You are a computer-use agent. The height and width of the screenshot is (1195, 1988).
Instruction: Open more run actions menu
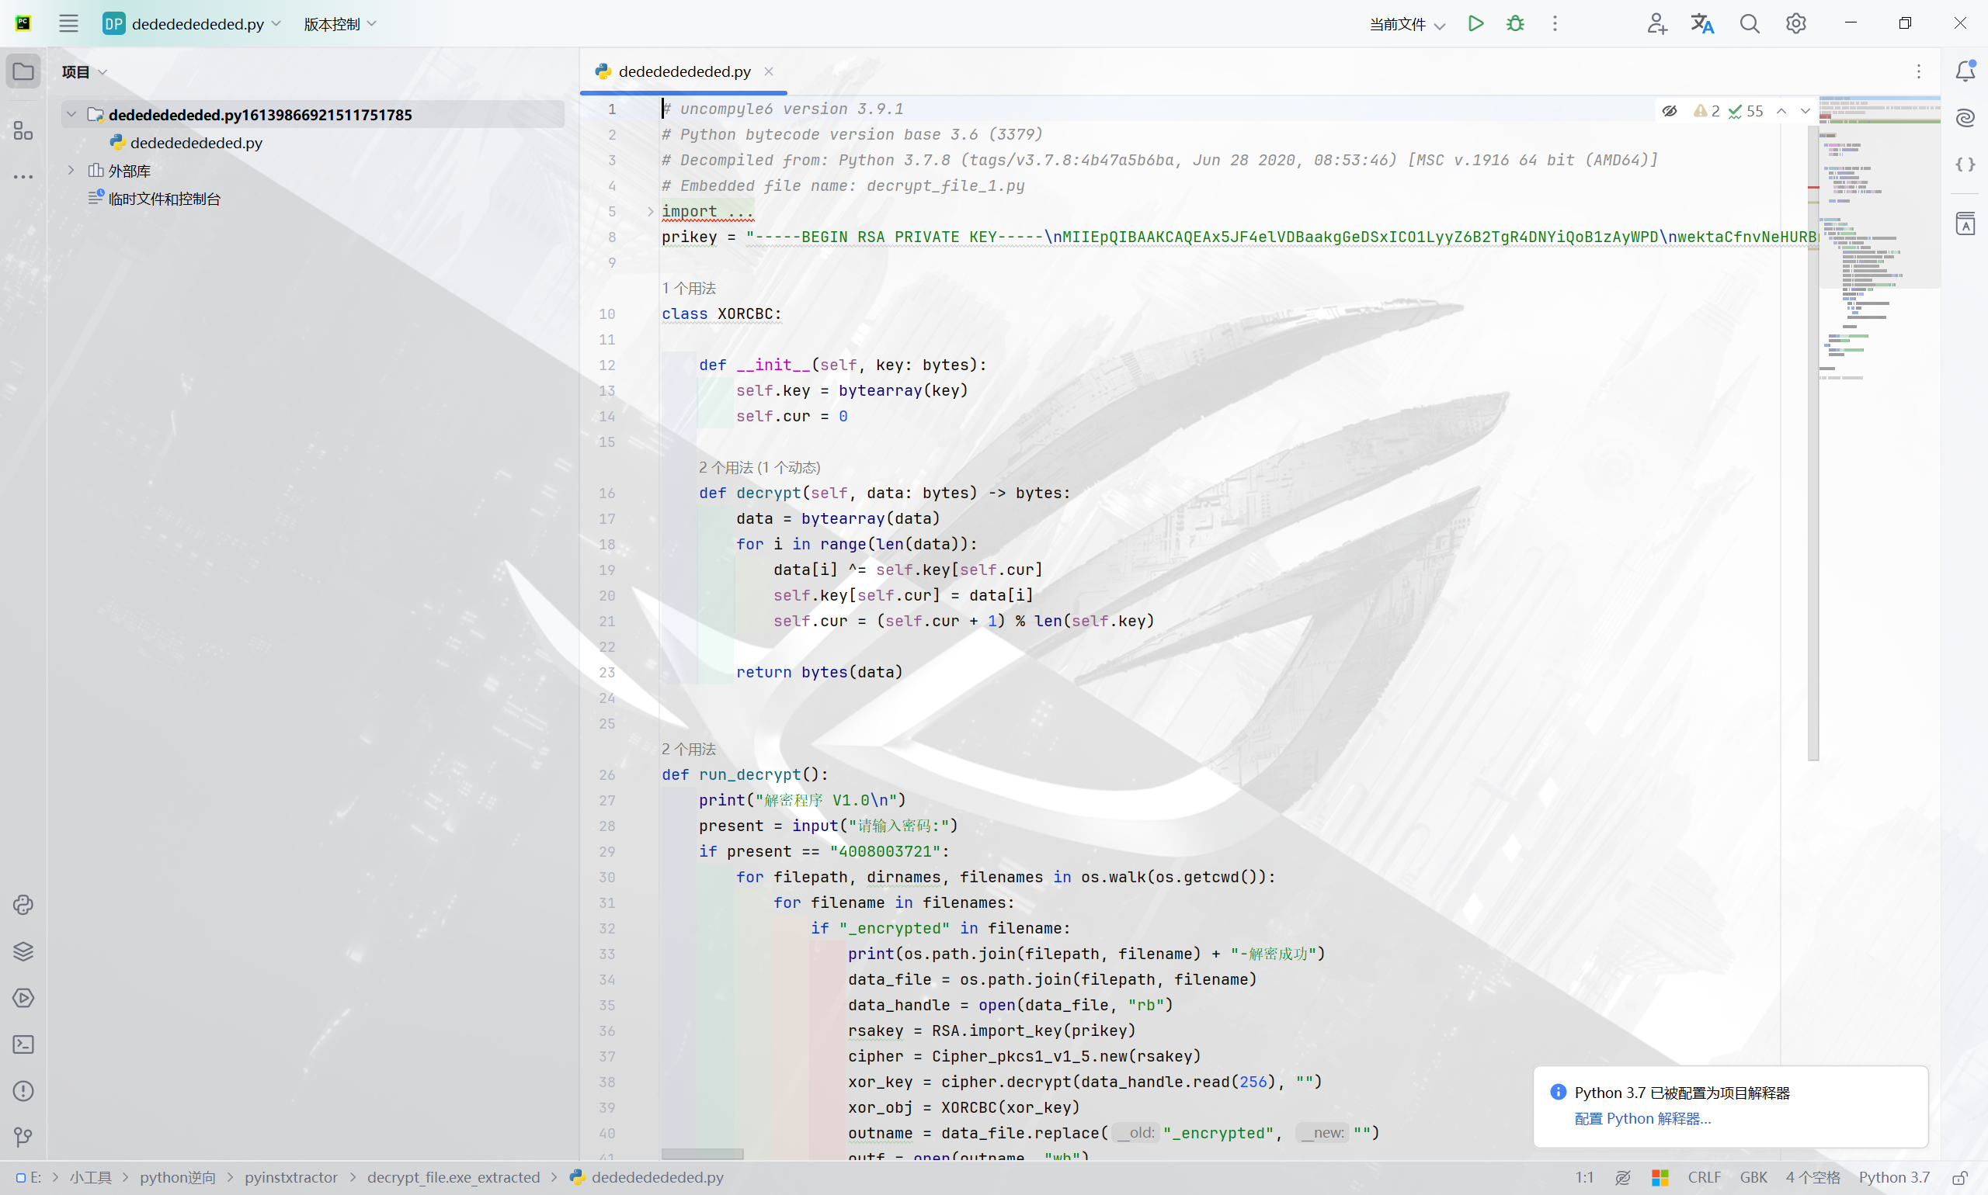pyautogui.click(x=1555, y=23)
